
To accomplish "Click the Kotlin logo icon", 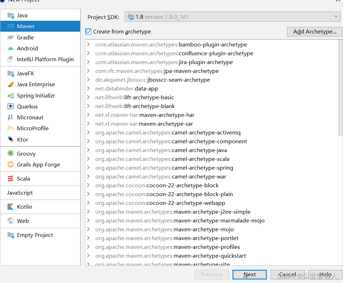I will (x=11, y=207).
